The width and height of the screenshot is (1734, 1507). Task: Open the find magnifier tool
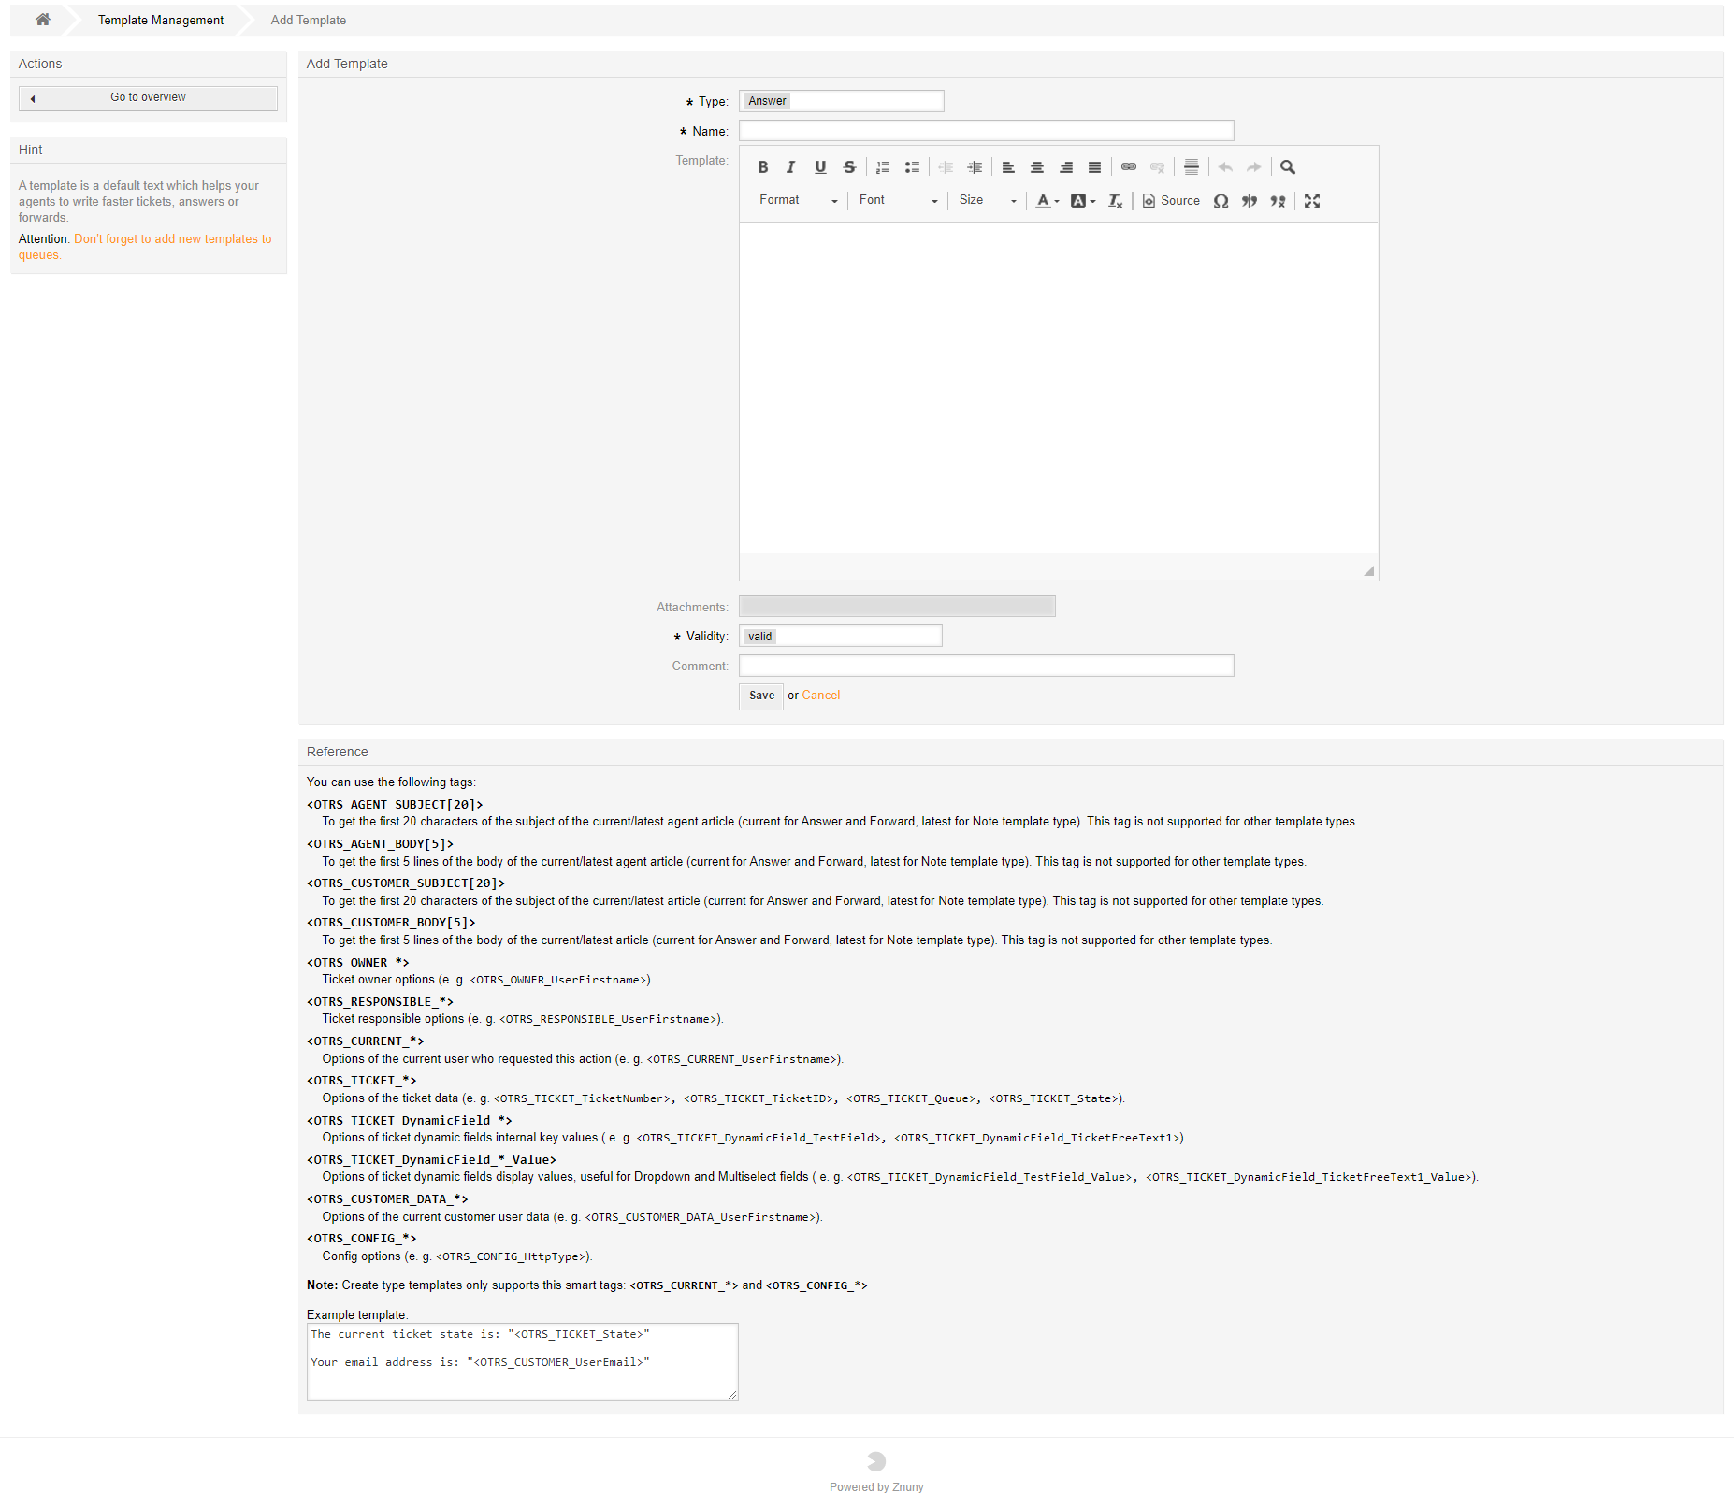click(1288, 167)
